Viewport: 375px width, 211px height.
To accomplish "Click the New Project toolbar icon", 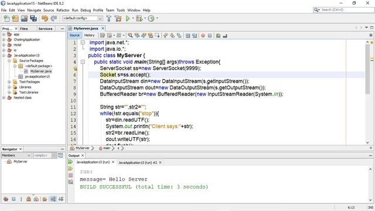I will coord(15,18).
